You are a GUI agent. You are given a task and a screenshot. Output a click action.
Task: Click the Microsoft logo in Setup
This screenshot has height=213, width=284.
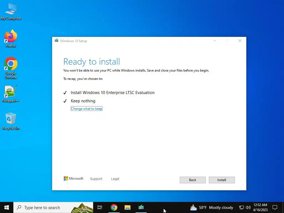[x=73, y=179]
